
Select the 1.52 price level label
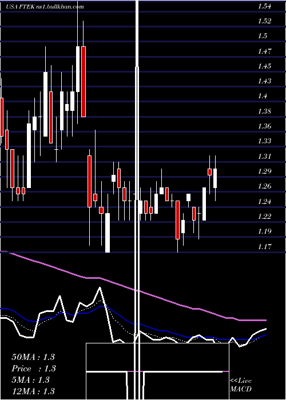pyautogui.click(x=264, y=21)
